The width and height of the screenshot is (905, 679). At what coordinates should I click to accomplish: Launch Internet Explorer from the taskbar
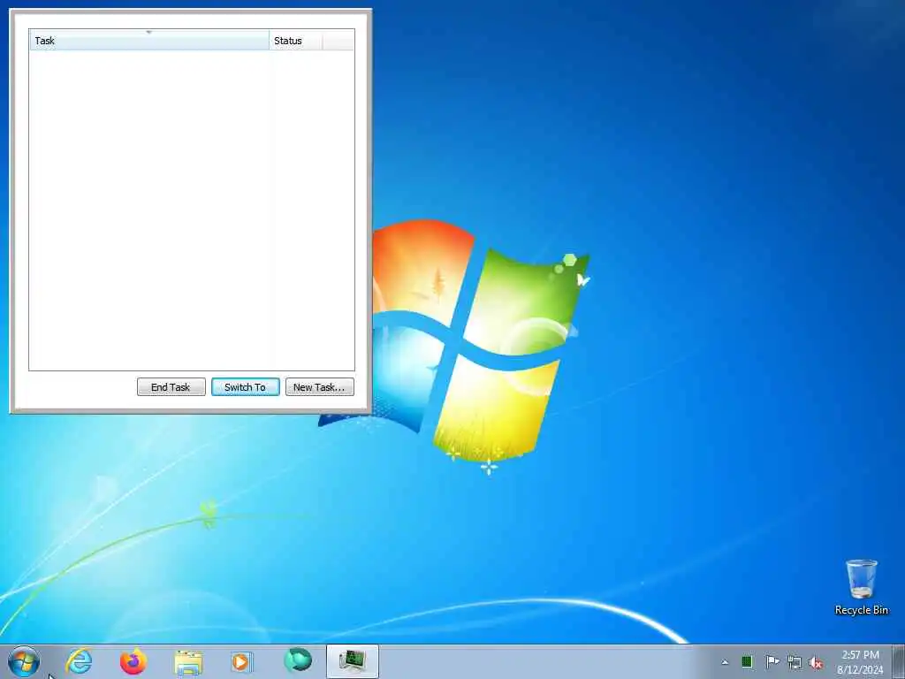click(79, 661)
